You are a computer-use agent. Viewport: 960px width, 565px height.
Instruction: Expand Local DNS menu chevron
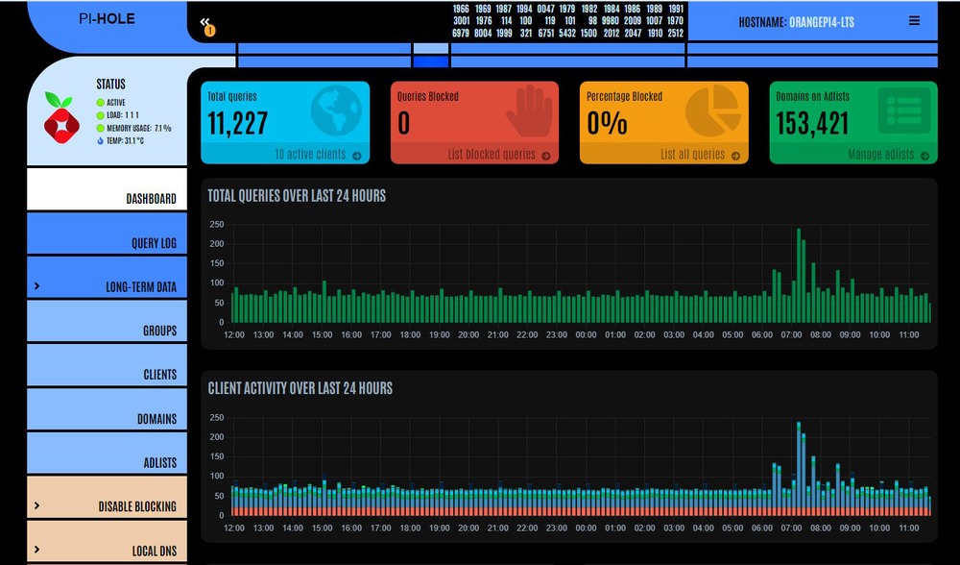click(36, 550)
